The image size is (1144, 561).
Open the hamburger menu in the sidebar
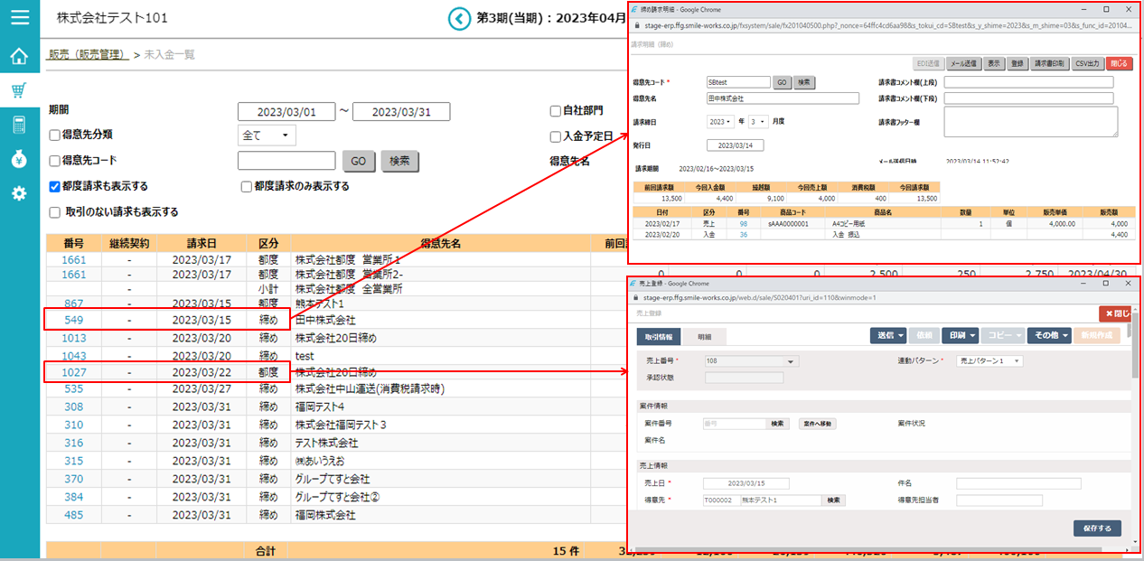pyautogui.click(x=19, y=17)
